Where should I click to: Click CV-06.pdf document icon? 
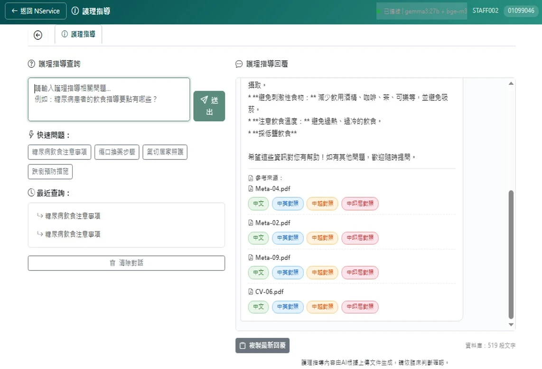(251, 292)
